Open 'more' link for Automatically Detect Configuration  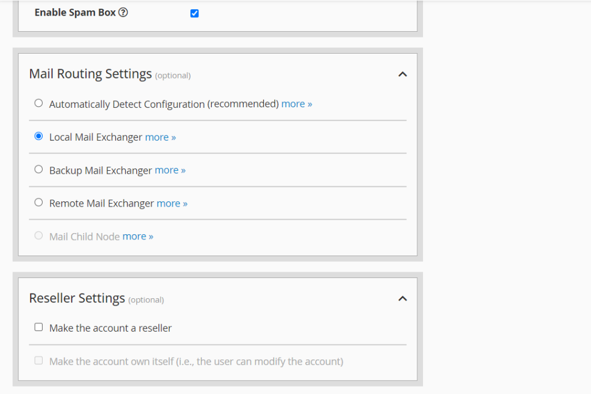pyautogui.click(x=297, y=104)
